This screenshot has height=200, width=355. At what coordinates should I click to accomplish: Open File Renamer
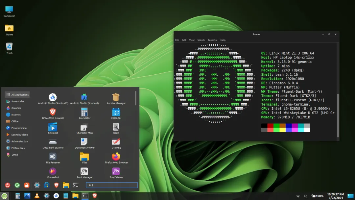click(x=53, y=158)
